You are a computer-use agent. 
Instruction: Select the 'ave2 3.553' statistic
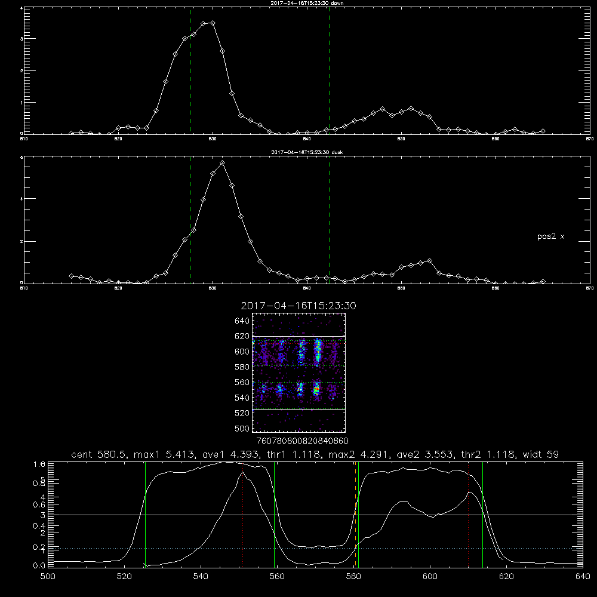click(424, 454)
